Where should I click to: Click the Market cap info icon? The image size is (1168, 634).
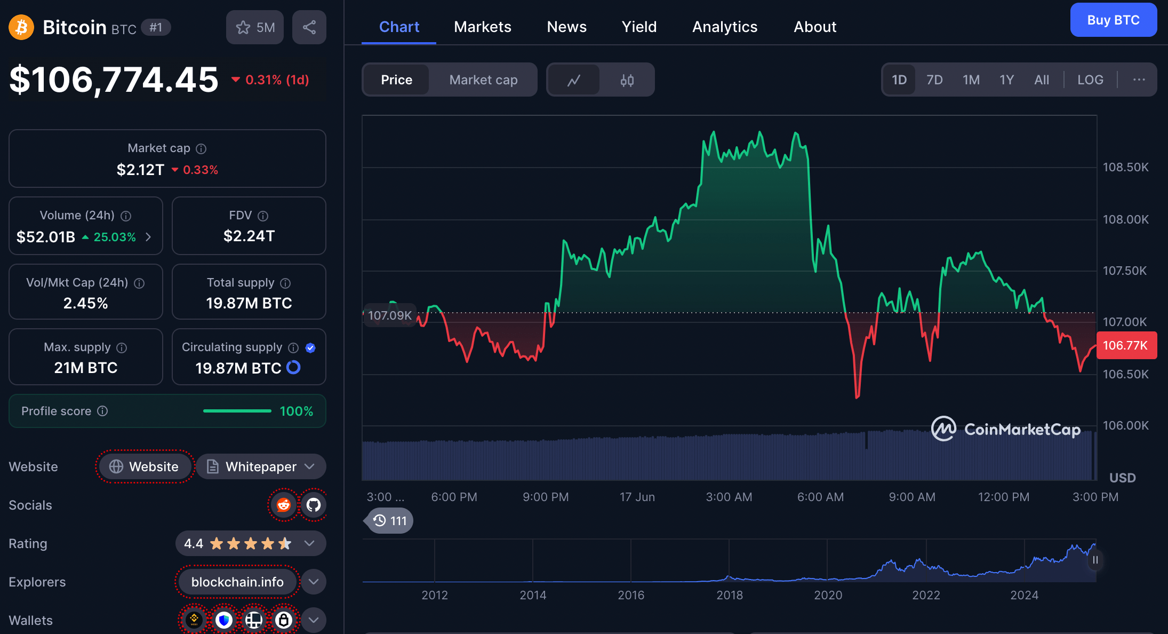click(x=201, y=149)
